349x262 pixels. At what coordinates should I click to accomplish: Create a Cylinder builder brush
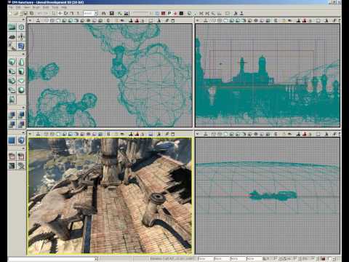tap(21, 71)
